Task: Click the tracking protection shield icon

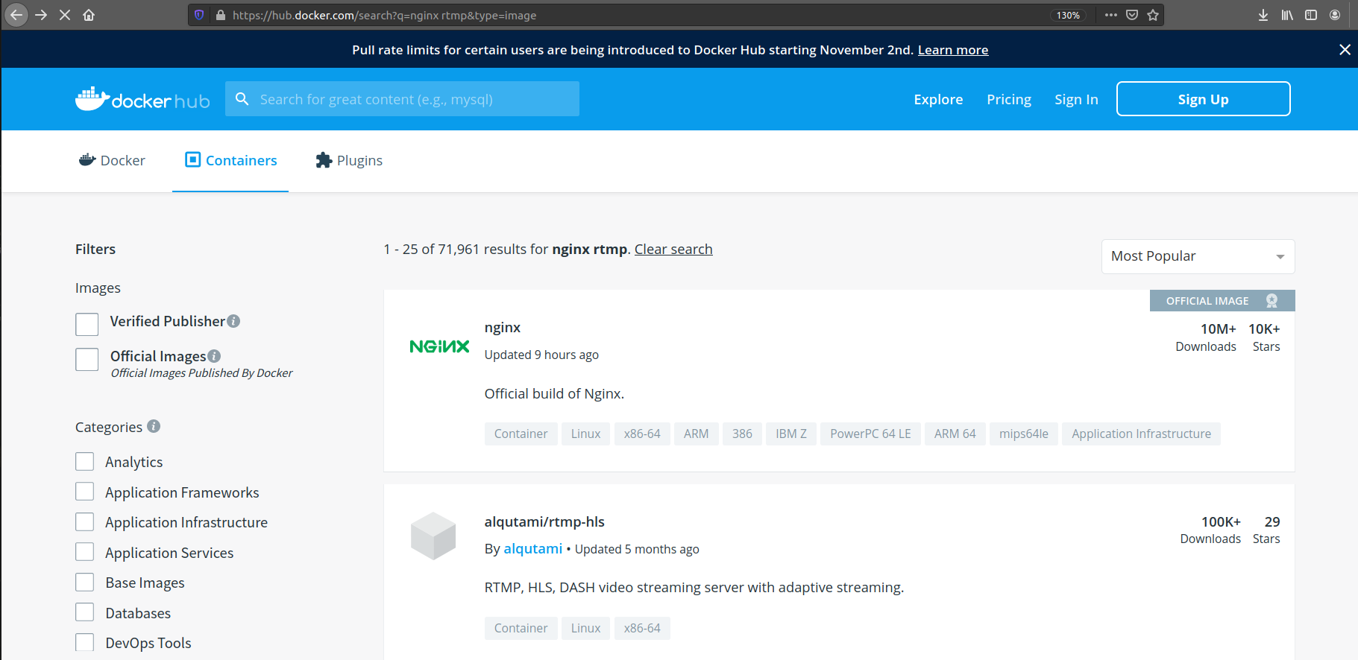Action: [199, 15]
